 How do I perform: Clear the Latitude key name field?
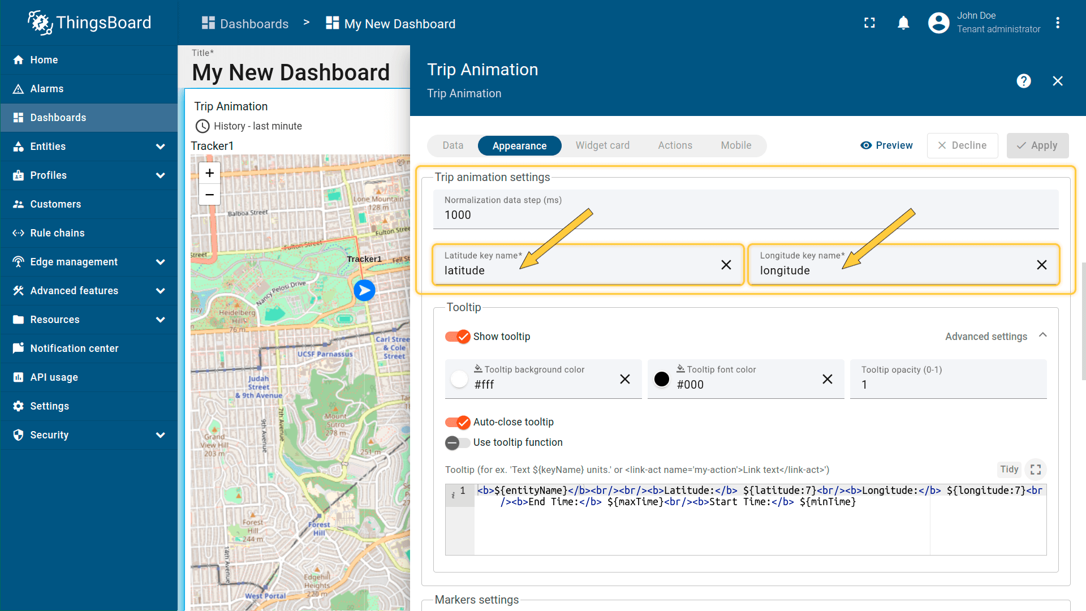pyautogui.click(x=726, y=265)
